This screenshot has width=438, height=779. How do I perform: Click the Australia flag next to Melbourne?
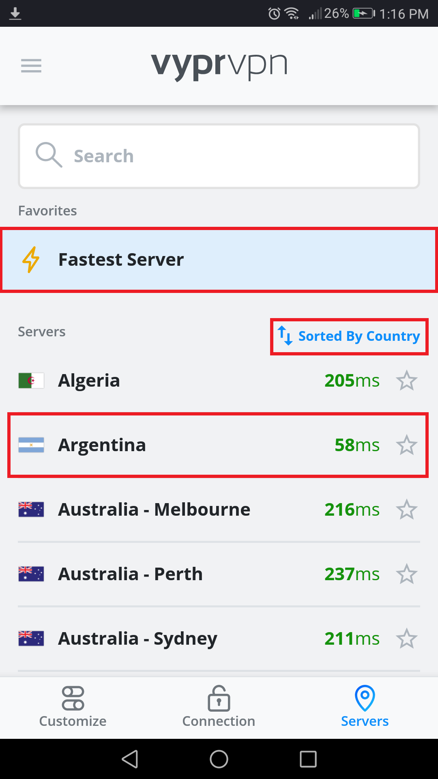click(30, 510)
